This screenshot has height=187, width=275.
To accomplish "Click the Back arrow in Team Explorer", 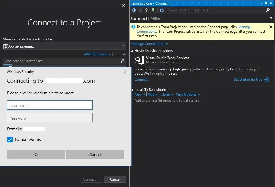I will (x=134, y=10).
